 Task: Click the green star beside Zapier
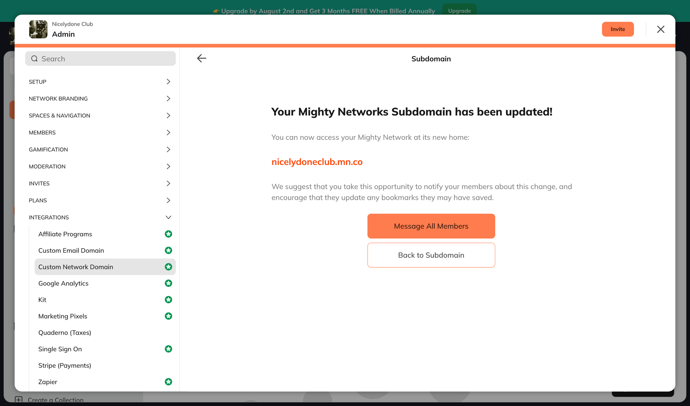[168, 382]
